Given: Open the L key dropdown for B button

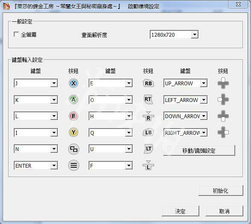Looking at the screenshot, I should pos(35,116).
